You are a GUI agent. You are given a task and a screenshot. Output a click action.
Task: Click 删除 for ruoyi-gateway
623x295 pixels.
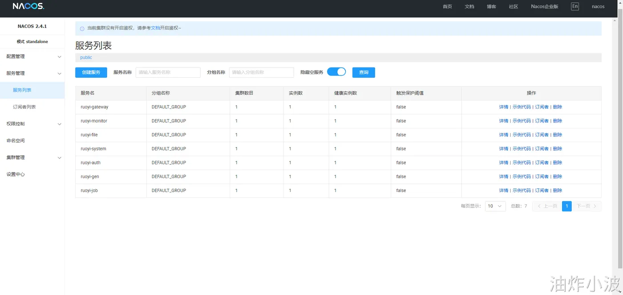click(558, 107)
